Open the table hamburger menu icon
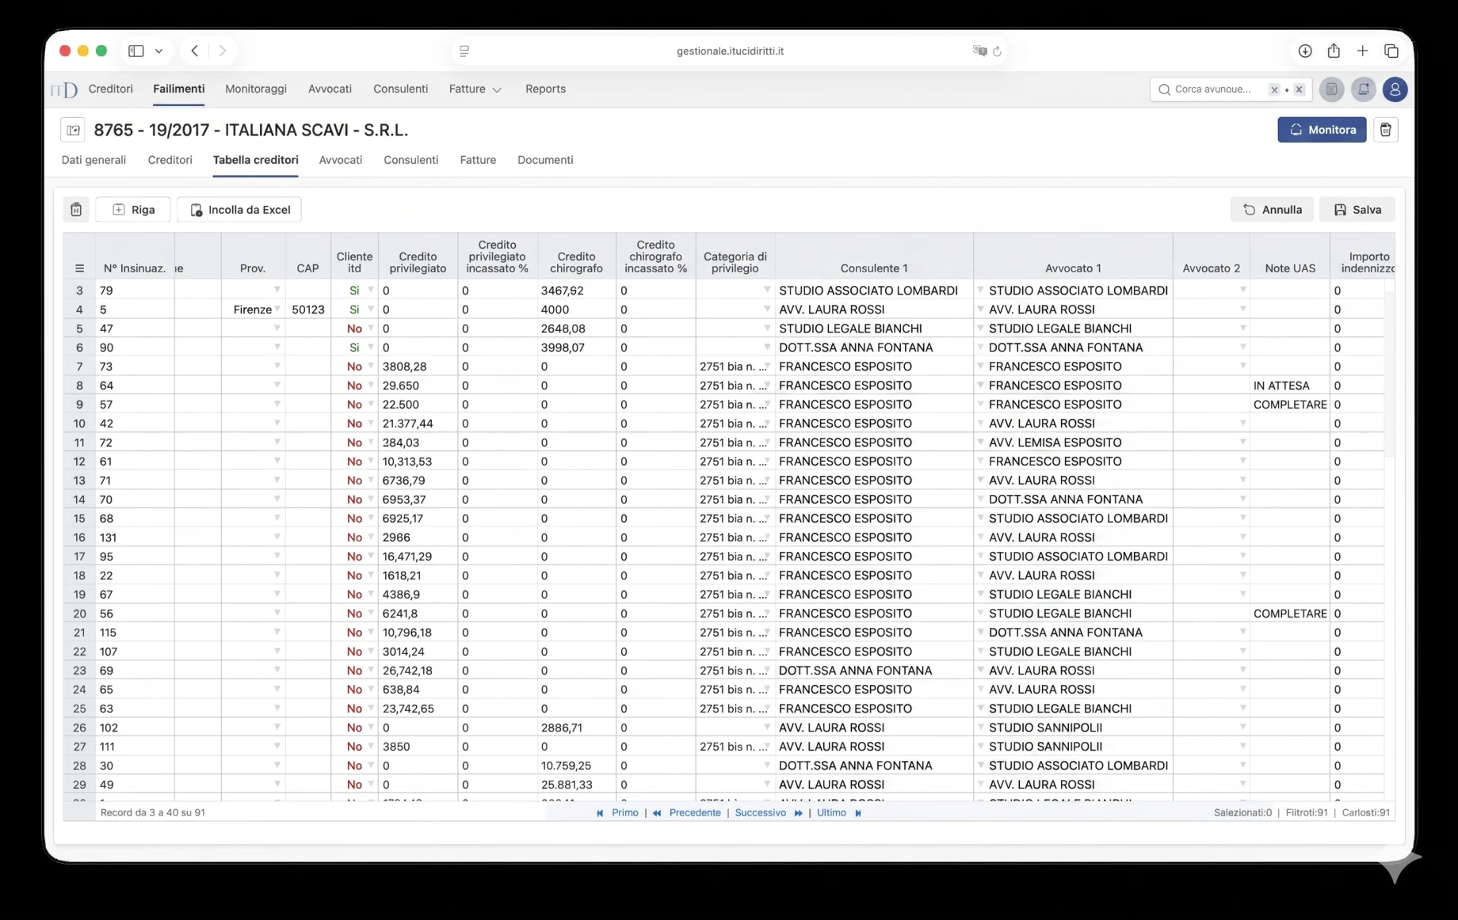 point(79,268)
